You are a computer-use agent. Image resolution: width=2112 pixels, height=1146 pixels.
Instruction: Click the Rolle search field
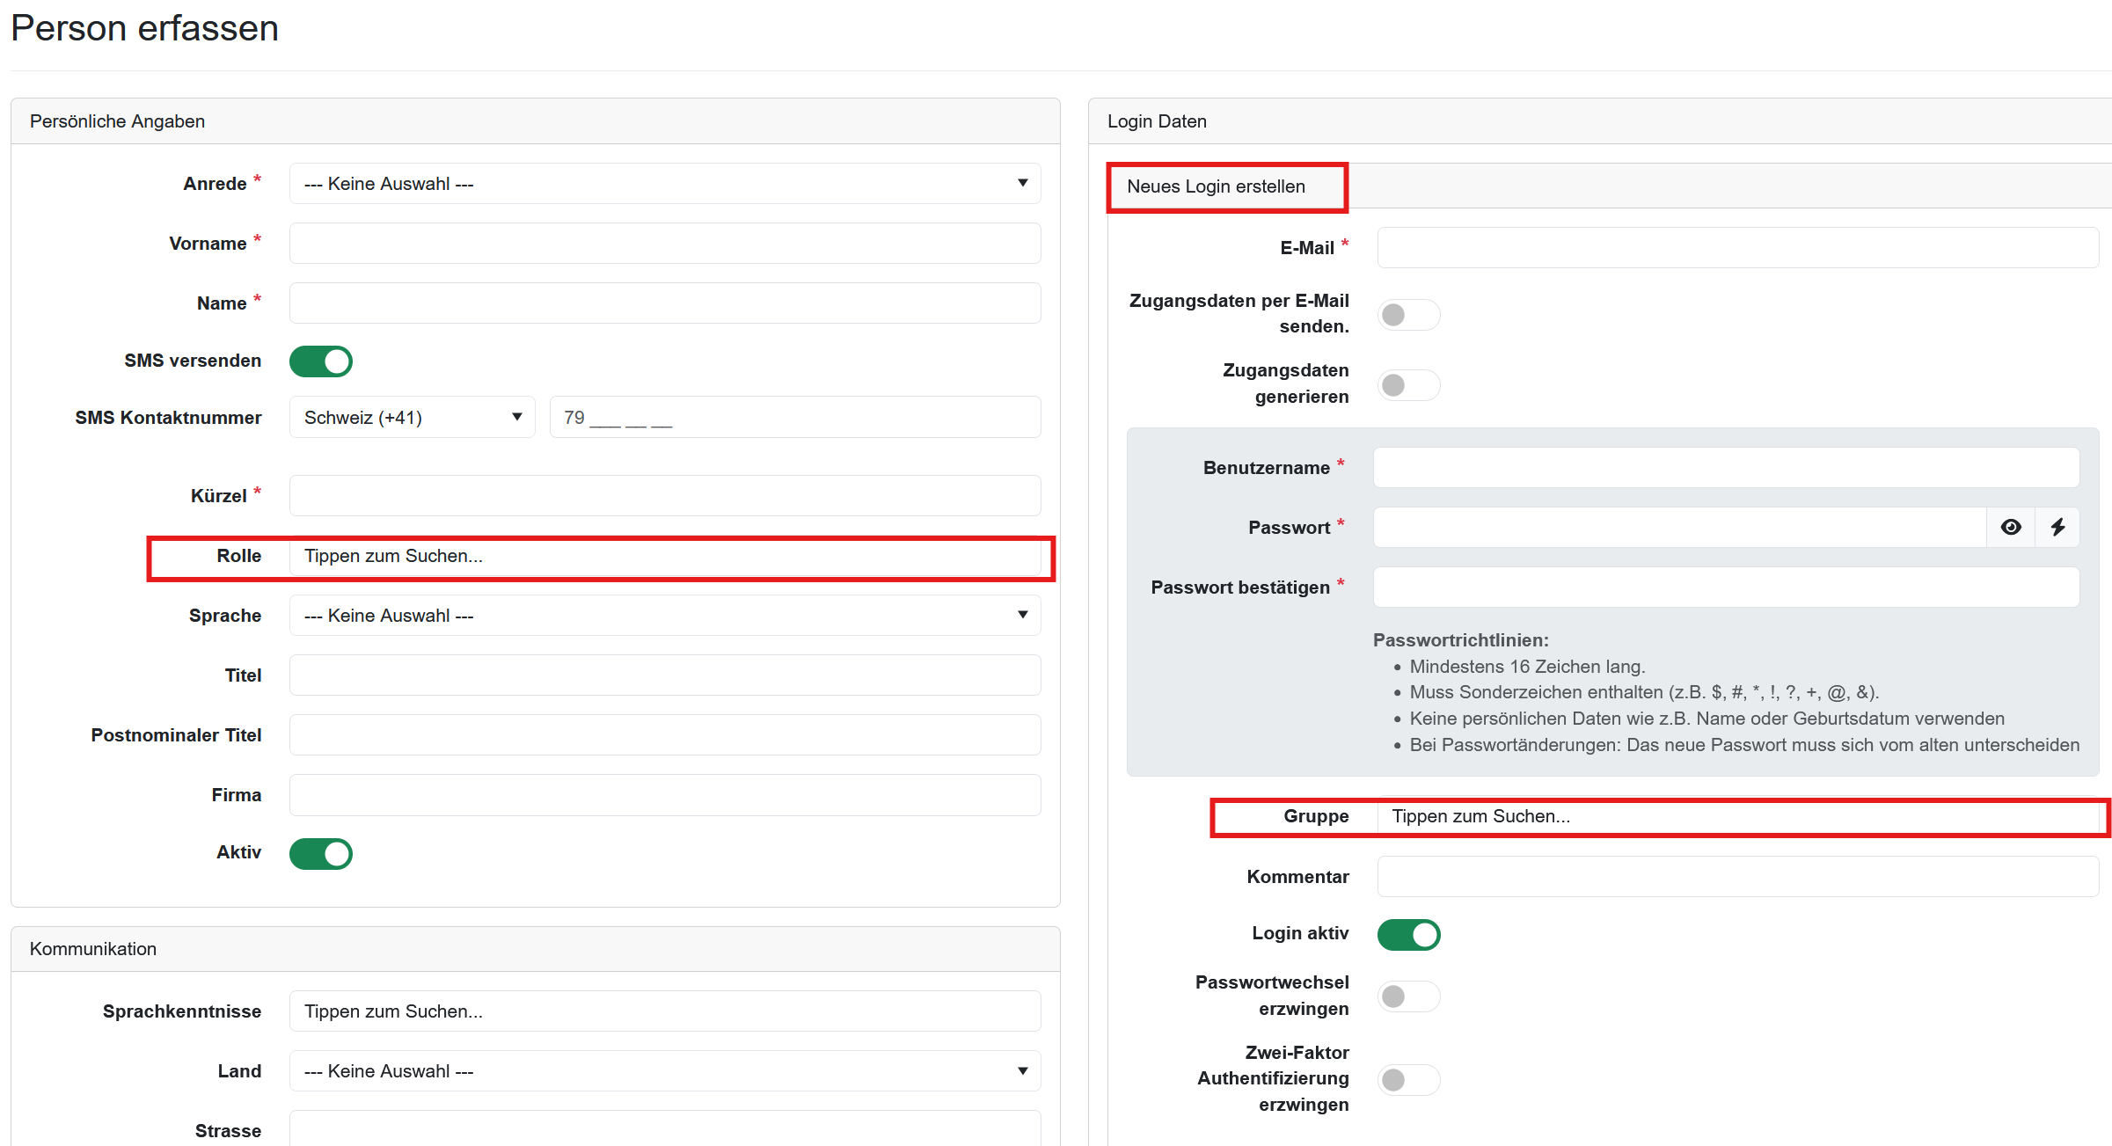(664, 557)
